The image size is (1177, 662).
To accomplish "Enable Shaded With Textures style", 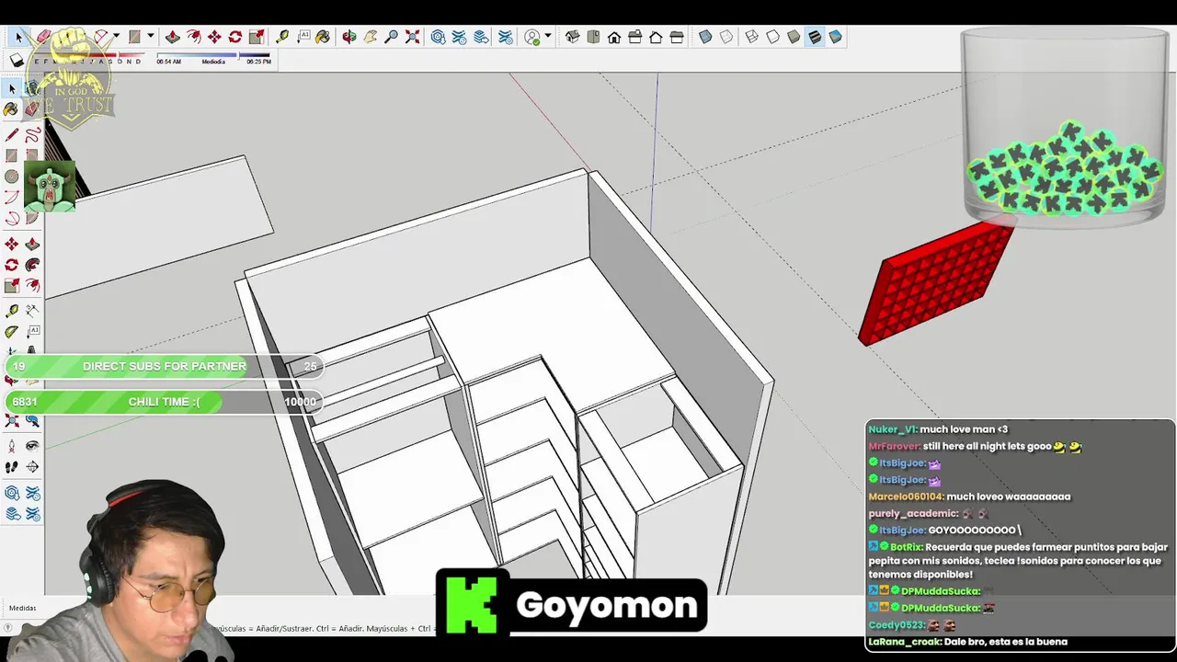I will (815, 37).
